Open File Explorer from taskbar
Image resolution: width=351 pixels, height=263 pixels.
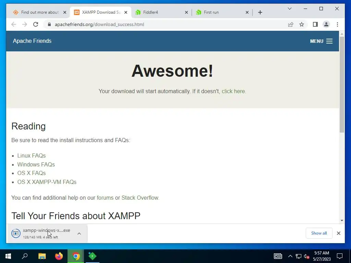pyautogui.click(x=42, y=256)
